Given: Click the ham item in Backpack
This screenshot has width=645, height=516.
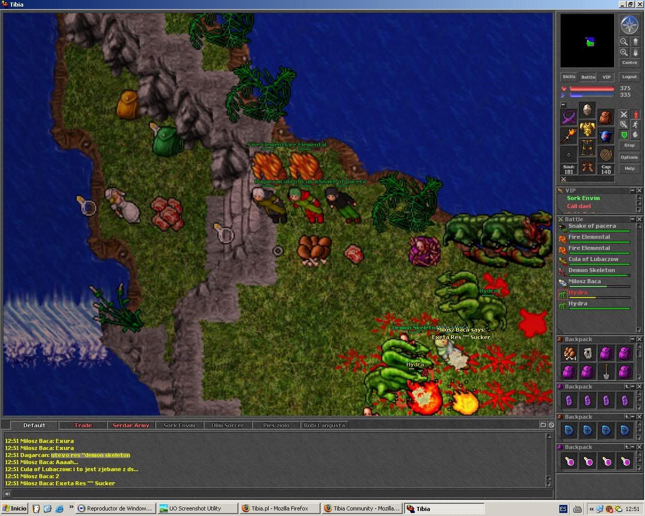Looking at the screenshot, I should pos(569,353).
